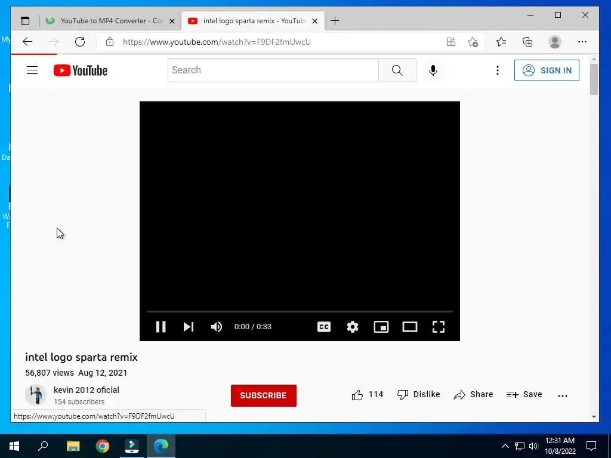Refresh the current page
The height and width of the screenshot is (458, 611).
tap(80, 42)
